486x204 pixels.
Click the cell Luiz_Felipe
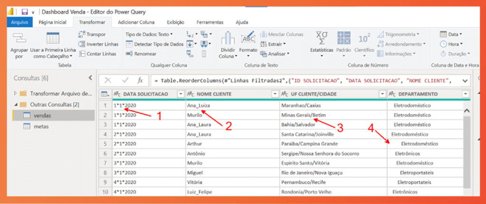(x=233, y=192)
